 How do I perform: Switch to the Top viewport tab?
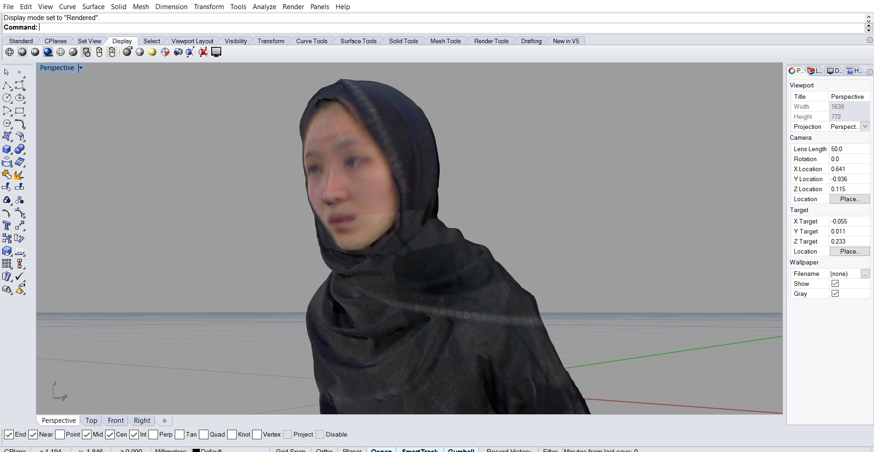point(91,421)
